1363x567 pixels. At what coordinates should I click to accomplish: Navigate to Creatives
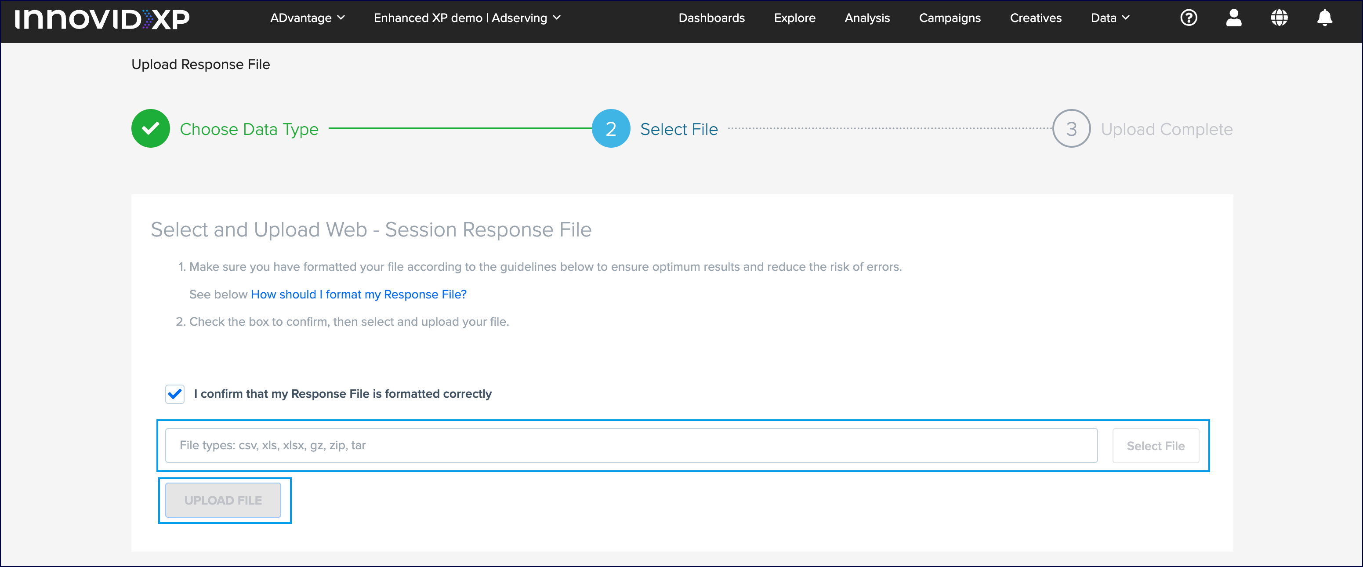coord(1036,18)
